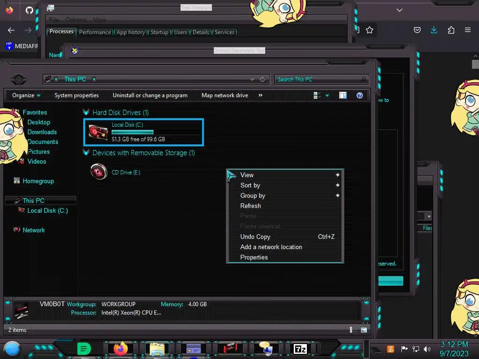Click the Search This PC box

(x=322, y=79)
